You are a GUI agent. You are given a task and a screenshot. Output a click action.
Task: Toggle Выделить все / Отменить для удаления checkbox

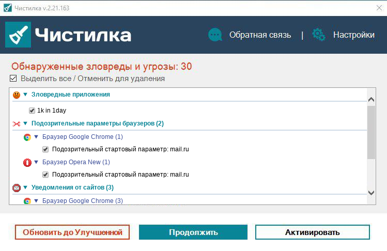point(13,79)
